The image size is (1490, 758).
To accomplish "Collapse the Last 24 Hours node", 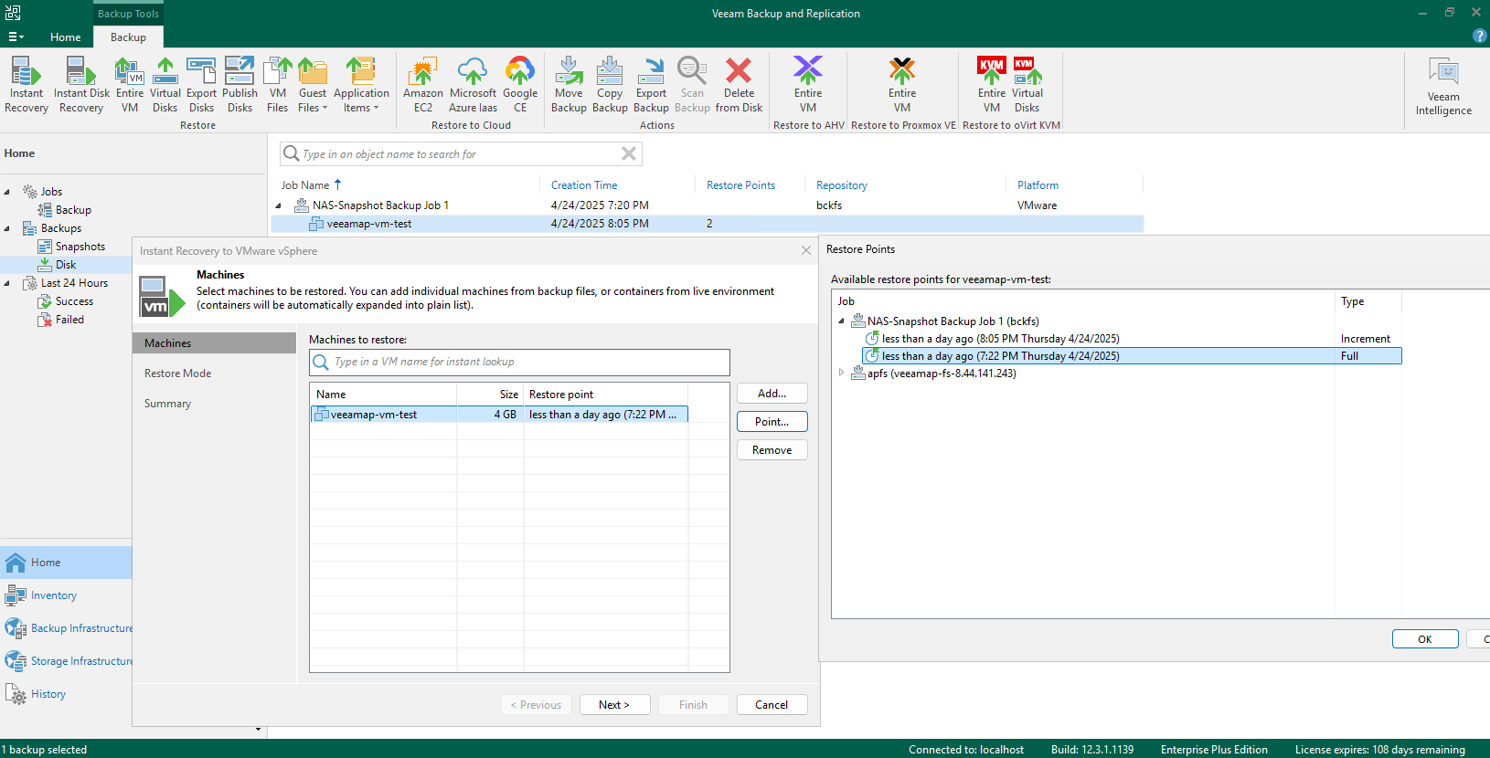I will click(x=7, y=283).
